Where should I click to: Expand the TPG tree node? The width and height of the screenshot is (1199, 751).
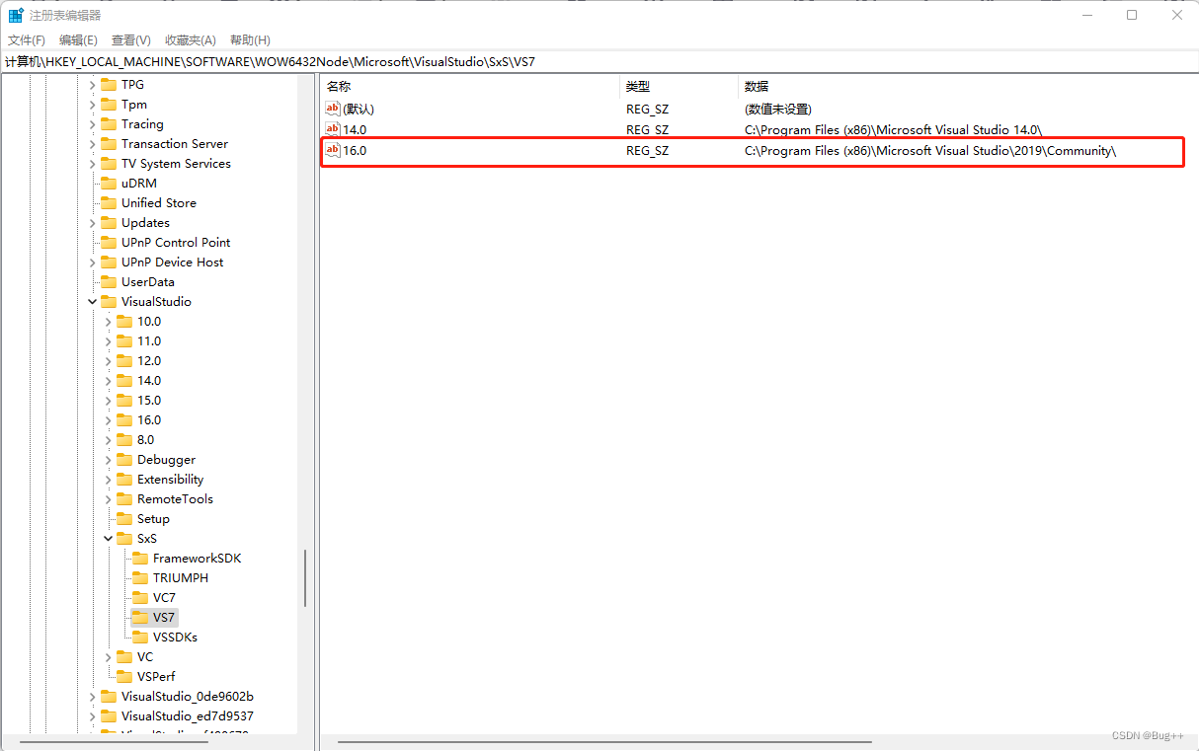point(93,85)
